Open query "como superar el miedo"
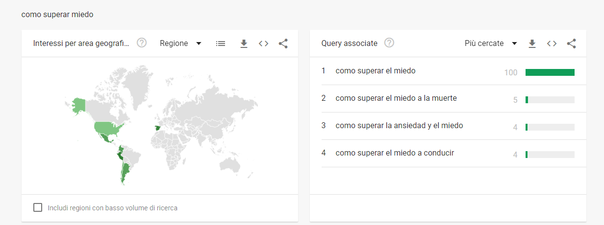The image size is (604, 225). (x=376, y=71)
